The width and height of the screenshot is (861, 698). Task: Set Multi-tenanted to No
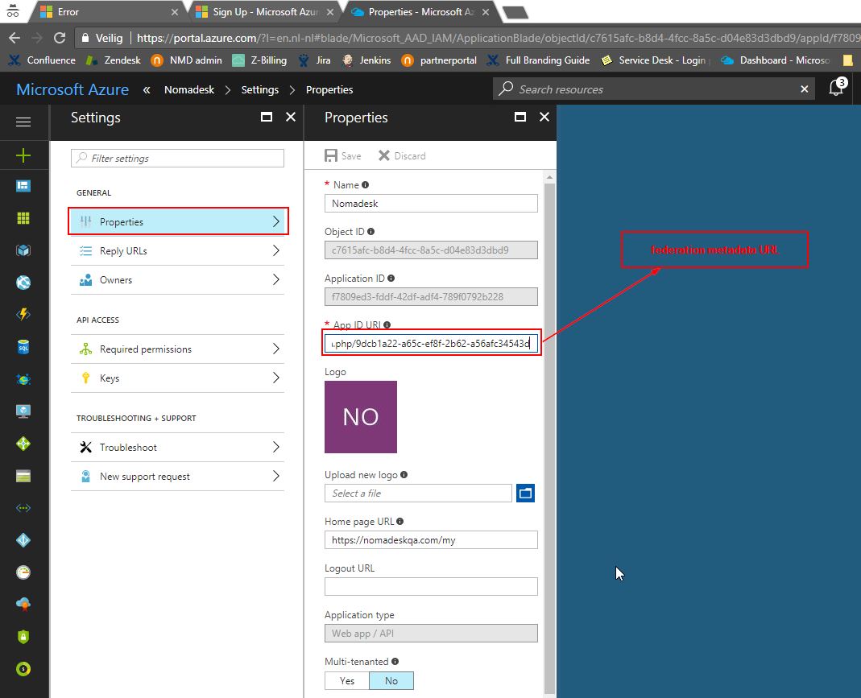(391, 680)
